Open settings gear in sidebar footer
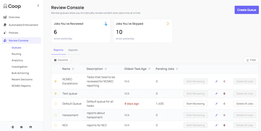Viewport: 261px width, 131px height. [21, 127]
